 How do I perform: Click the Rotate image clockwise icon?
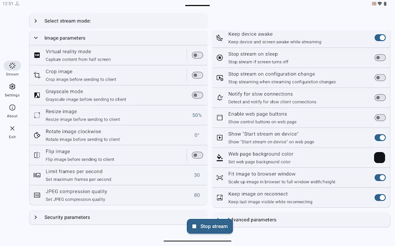(37, 135)
